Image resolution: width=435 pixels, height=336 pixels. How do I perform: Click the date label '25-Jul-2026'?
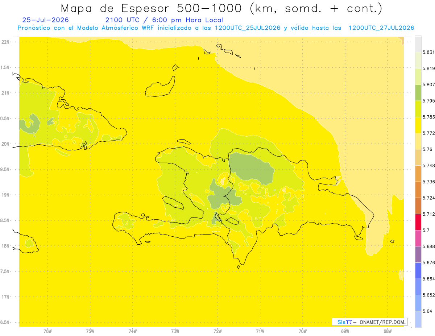tap(45, 20)
